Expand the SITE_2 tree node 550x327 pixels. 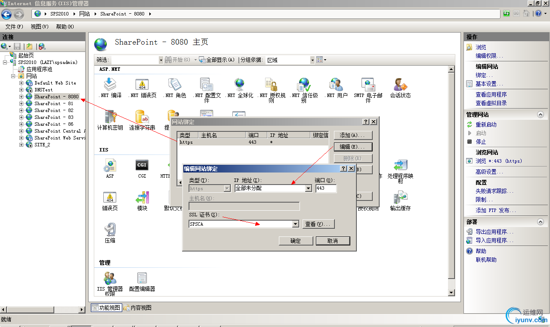coord(22,145)
